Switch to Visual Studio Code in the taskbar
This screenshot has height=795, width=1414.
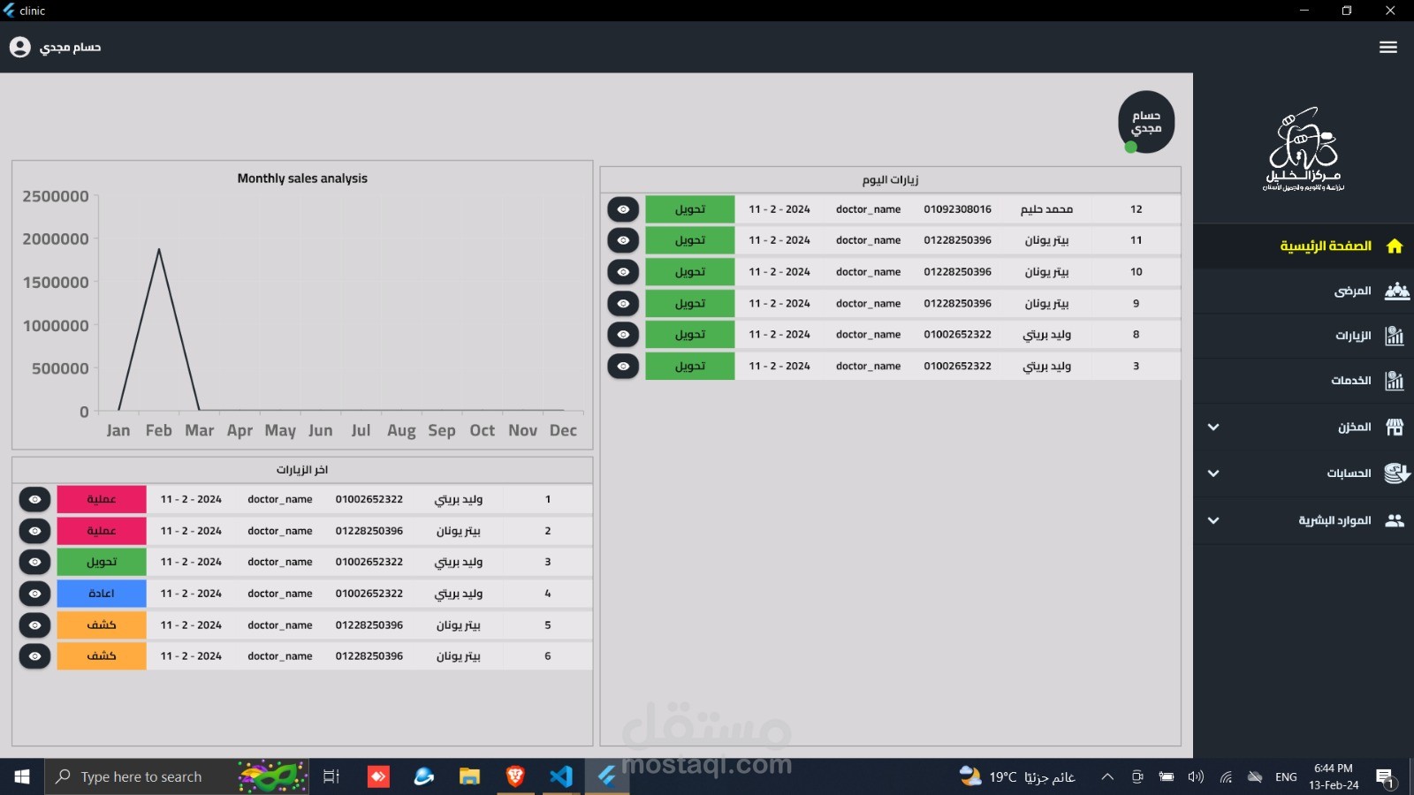tap(561, 776)
